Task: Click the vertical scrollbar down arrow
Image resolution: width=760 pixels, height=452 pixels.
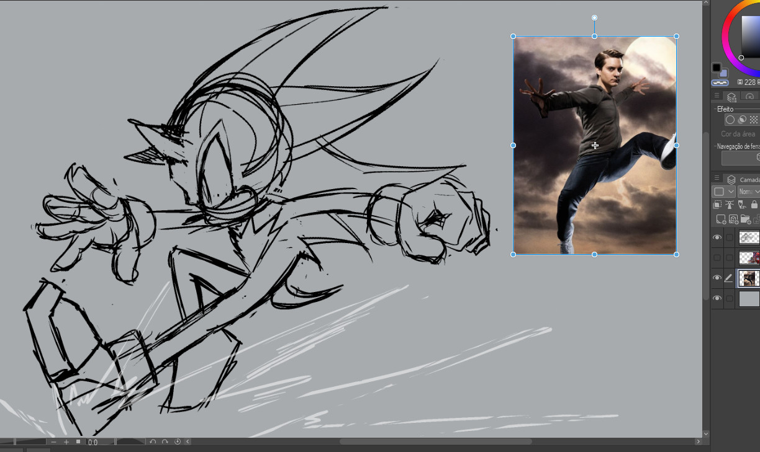Action: [x=706, y=433]
